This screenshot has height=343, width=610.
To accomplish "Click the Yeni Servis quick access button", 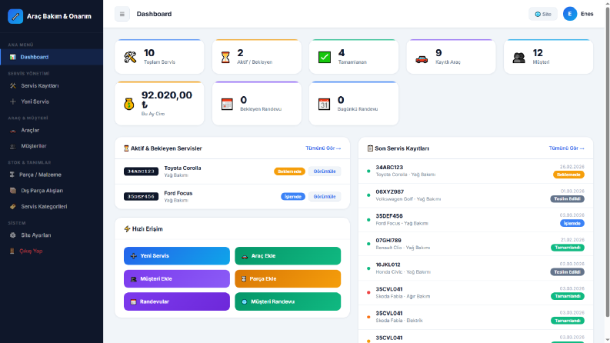I will point(177,256).
